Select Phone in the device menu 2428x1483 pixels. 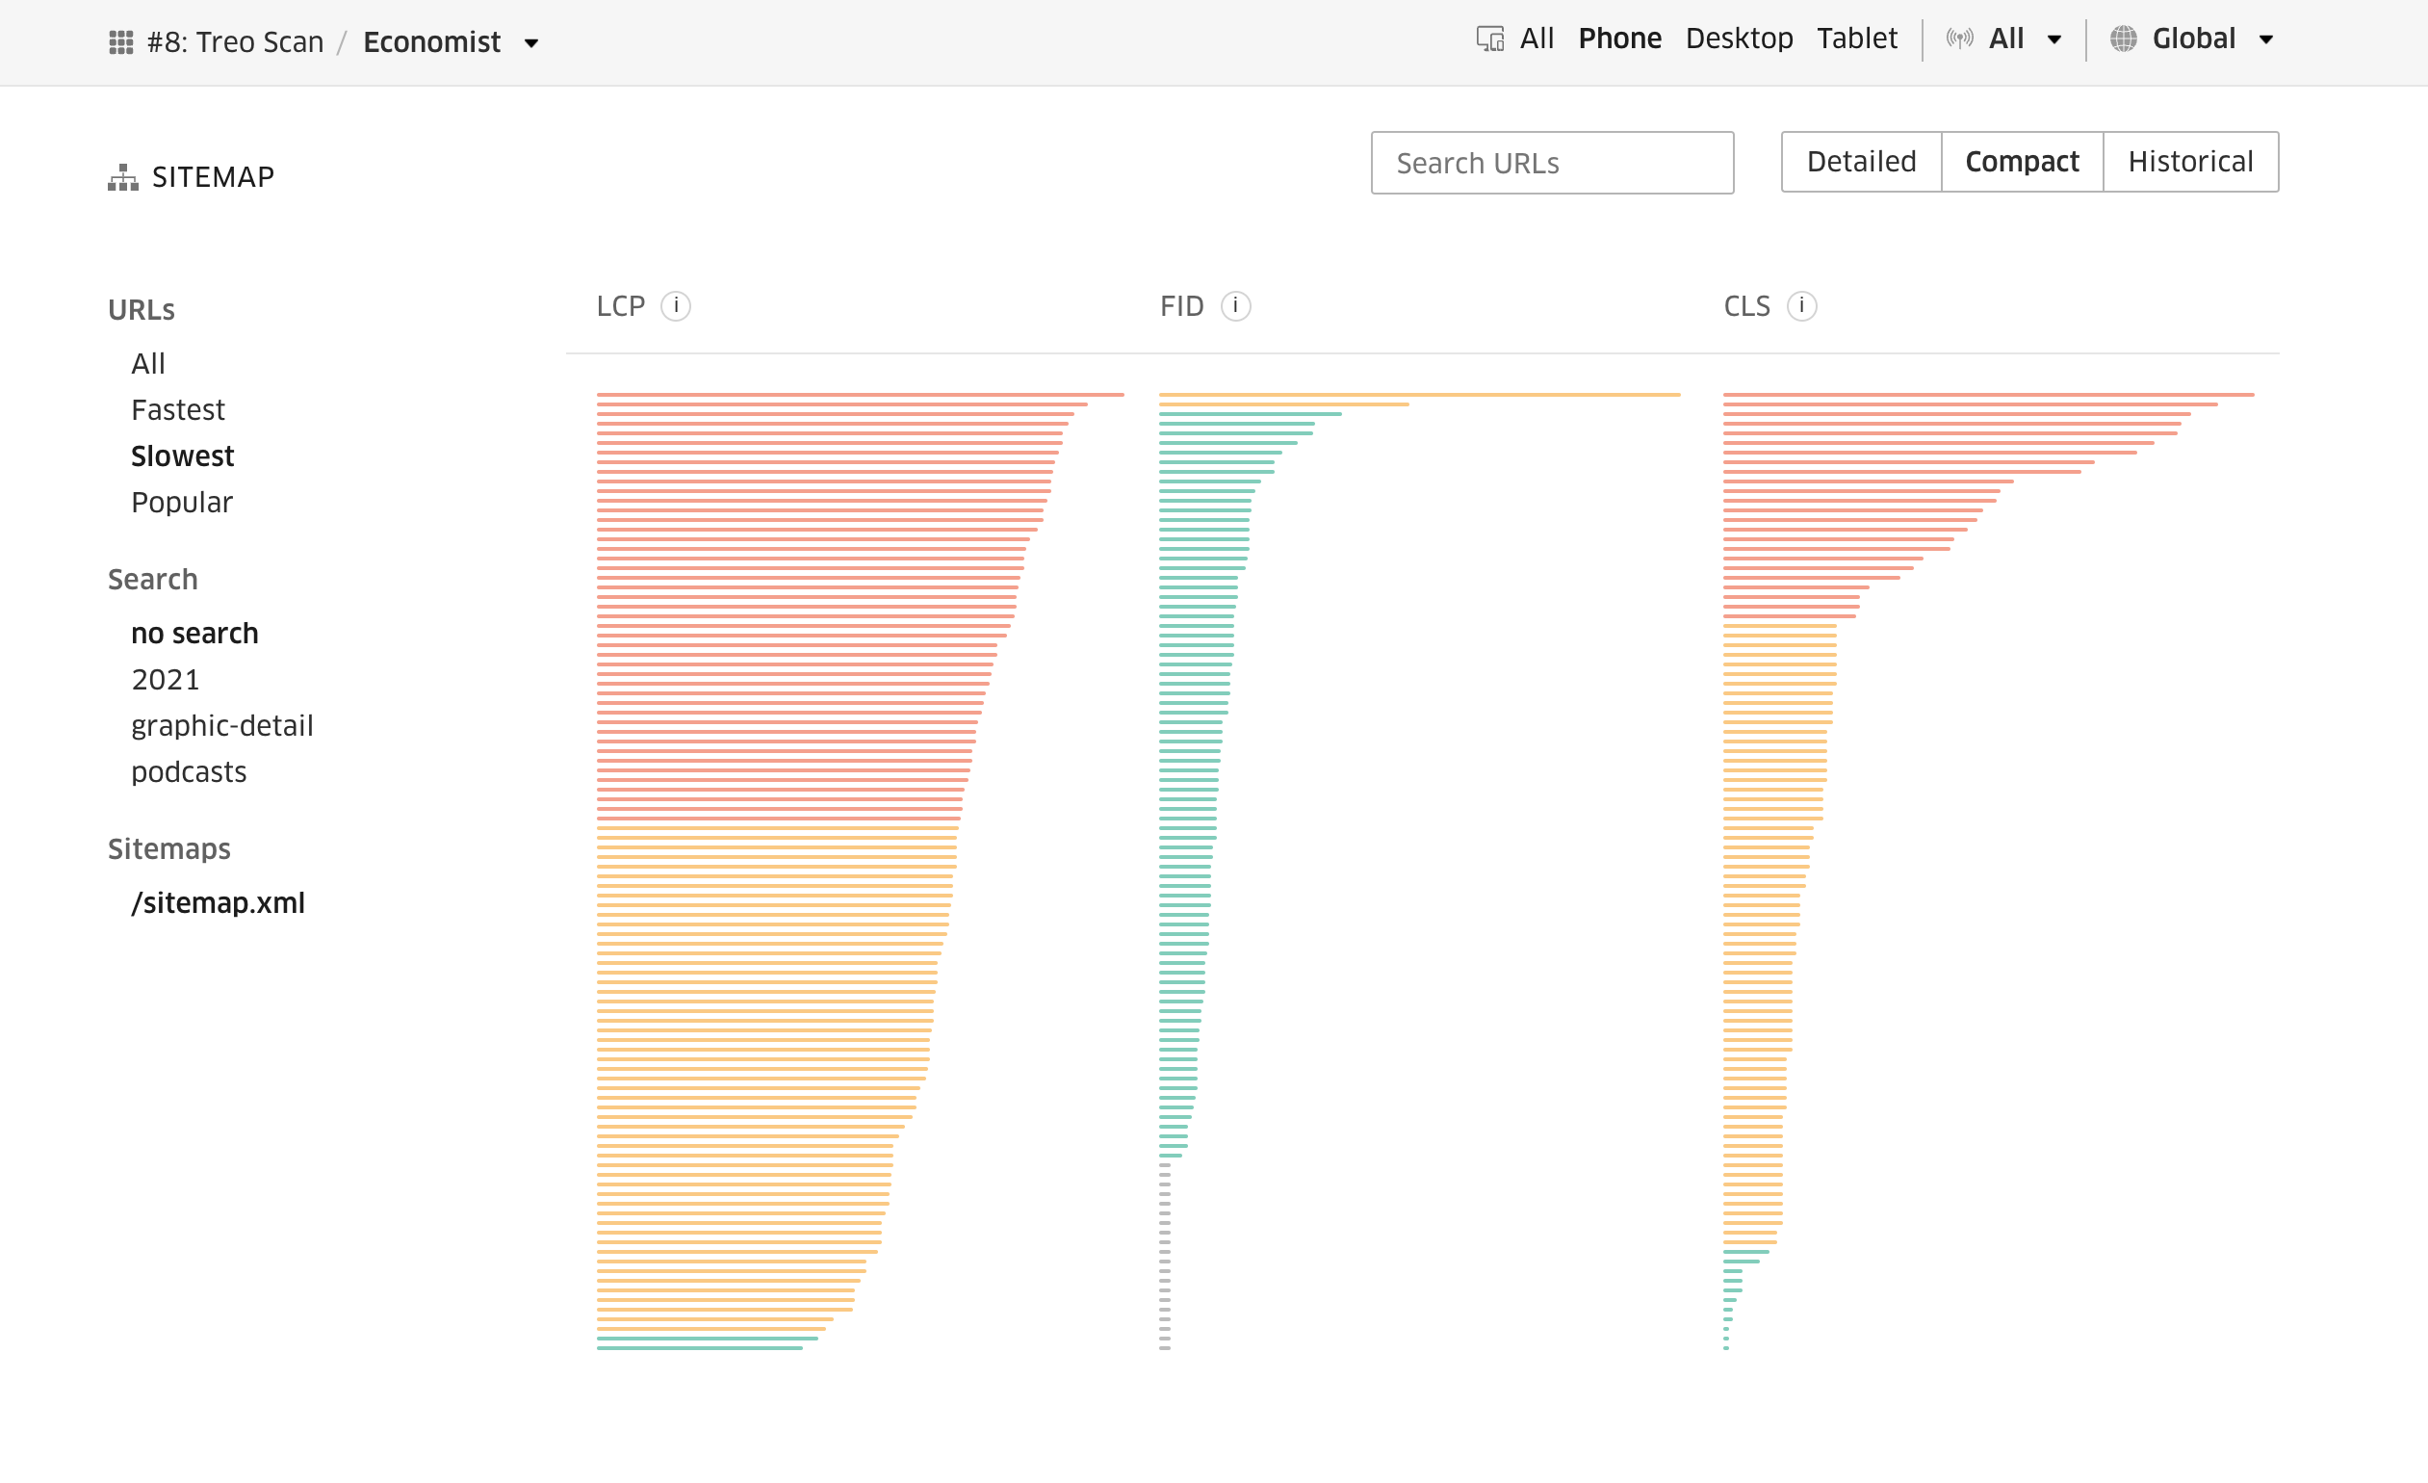(x=1619, y=38)
